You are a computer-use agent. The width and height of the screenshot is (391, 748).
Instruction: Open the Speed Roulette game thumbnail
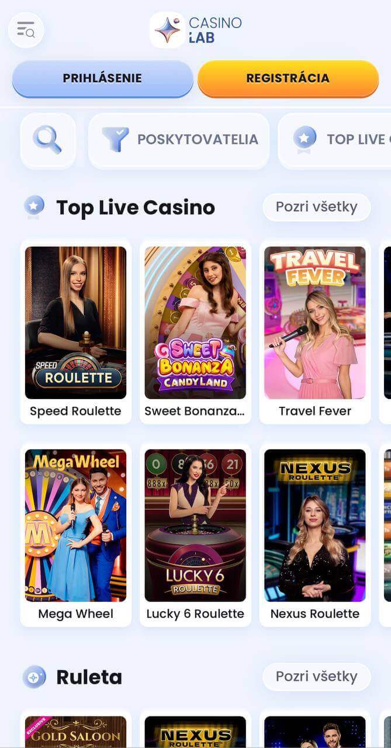pyautogui.click(x=76, y=331)
